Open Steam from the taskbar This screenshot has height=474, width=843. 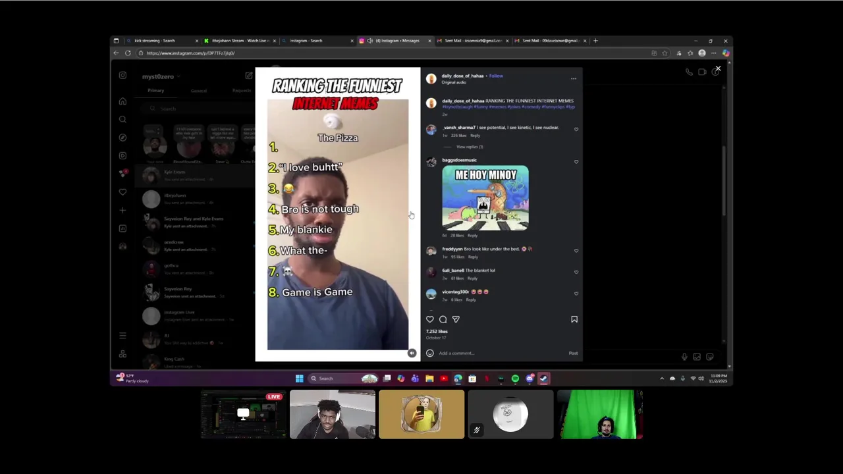pyautogui.click(x=544, y=379)
